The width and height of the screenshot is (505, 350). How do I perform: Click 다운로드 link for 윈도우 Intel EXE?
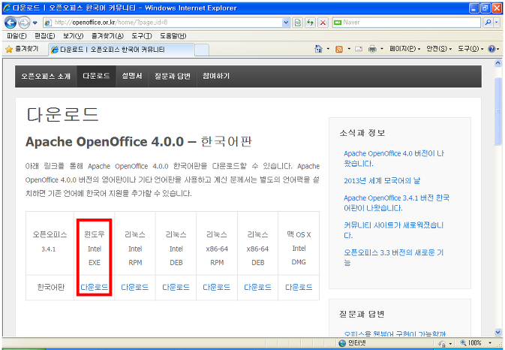pyautogui.click(x=94, y=287)
